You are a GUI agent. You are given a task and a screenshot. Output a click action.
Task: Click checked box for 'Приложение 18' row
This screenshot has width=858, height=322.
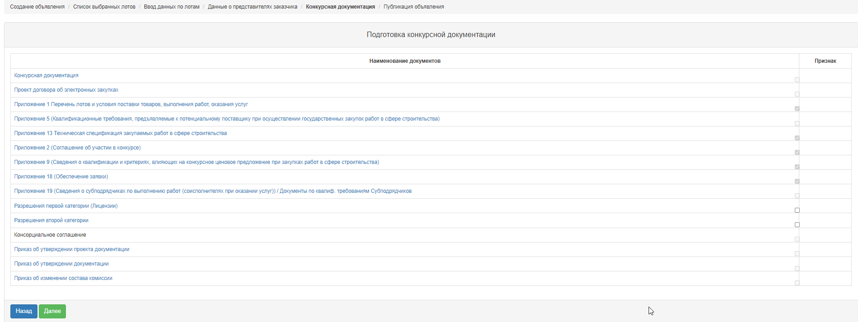[x=797, y=181]
